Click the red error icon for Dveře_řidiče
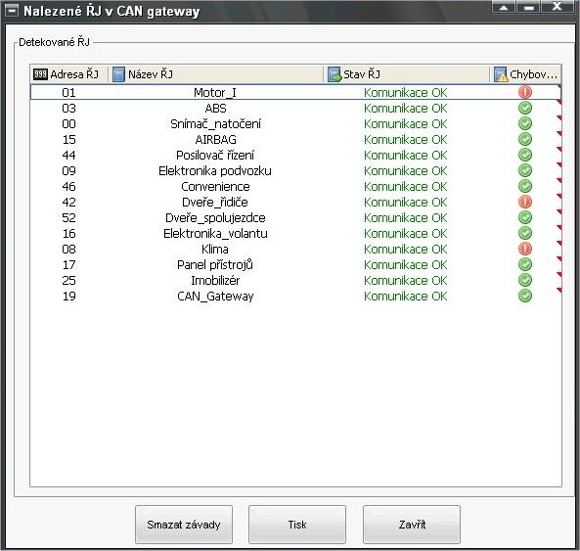This screenshot has width=580, height=551. [x=524, y=202]
